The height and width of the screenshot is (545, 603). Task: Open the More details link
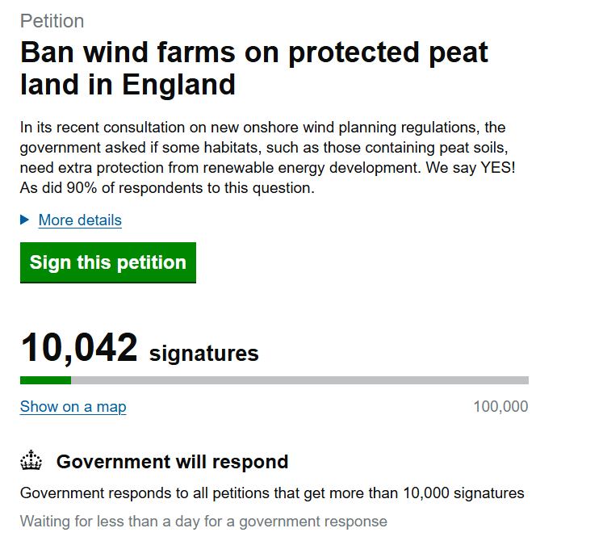click(x=80, y=220)
